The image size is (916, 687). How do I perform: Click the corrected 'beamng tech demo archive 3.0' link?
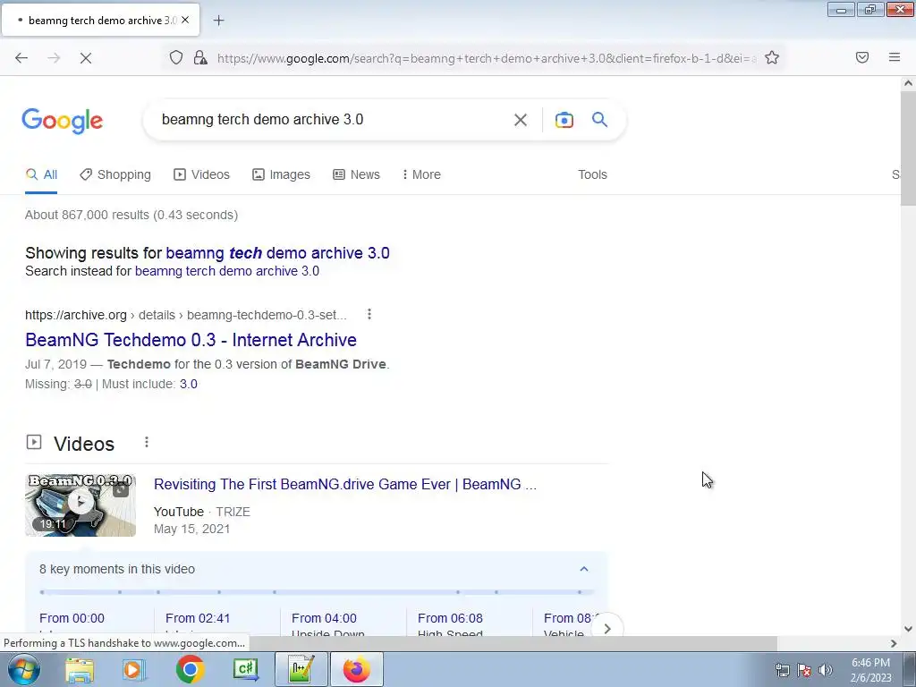click(x=277, y=253)
